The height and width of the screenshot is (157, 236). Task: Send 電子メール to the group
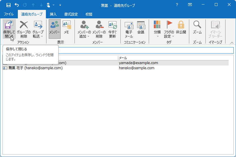click(x=129, y=29)
